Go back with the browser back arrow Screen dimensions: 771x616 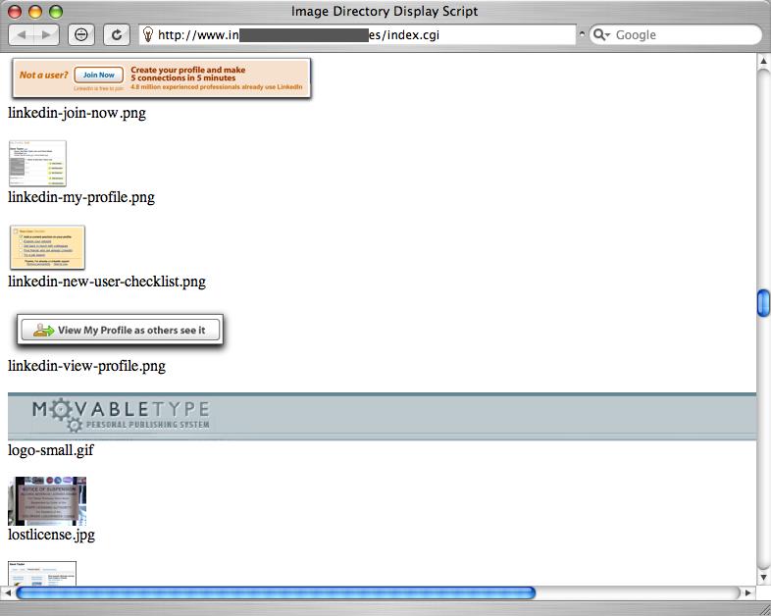pyautogui.click(x=22, y=35)
